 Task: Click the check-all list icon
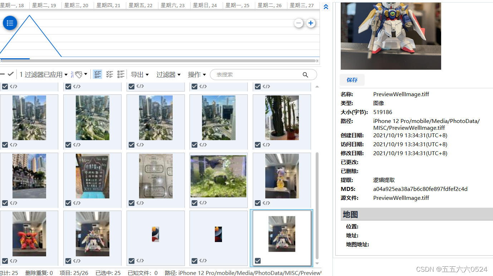(109, 74)
